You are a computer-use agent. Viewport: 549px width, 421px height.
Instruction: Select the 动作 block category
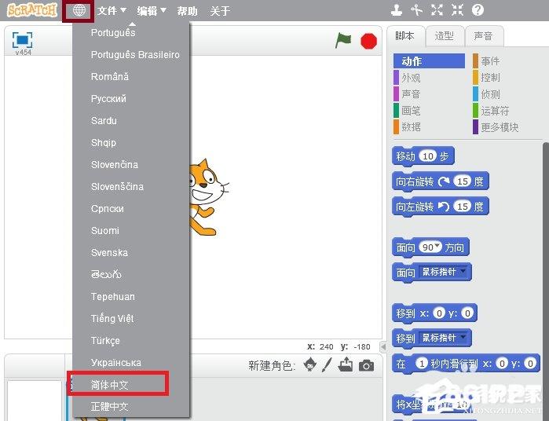[x=429, y=61]
